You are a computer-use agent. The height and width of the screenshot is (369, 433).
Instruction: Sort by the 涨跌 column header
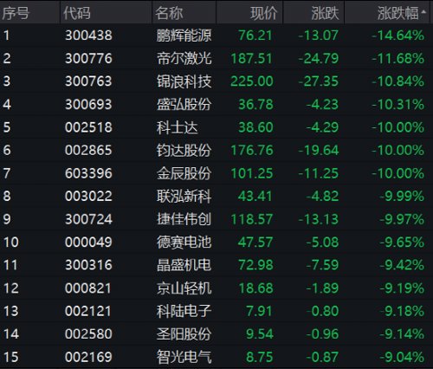click(x=325, y=13)
